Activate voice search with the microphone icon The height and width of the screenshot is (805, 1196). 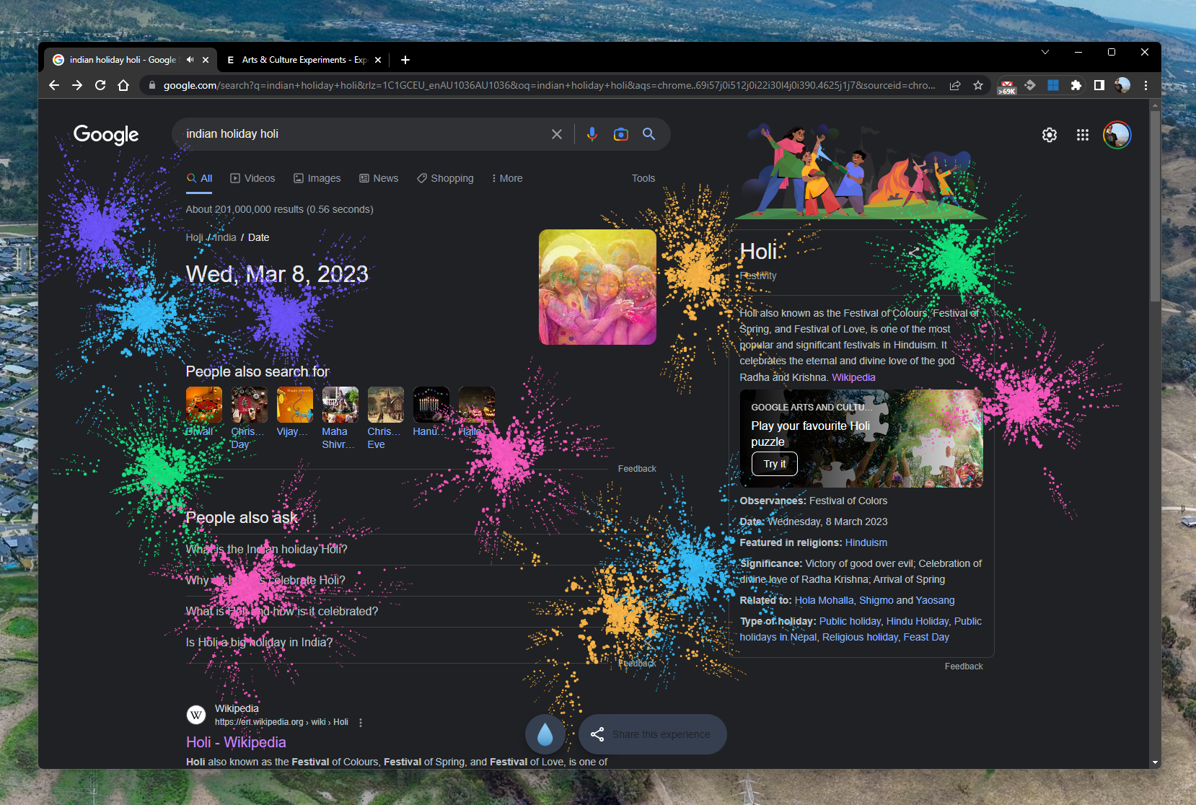click(x=592, y=133)
